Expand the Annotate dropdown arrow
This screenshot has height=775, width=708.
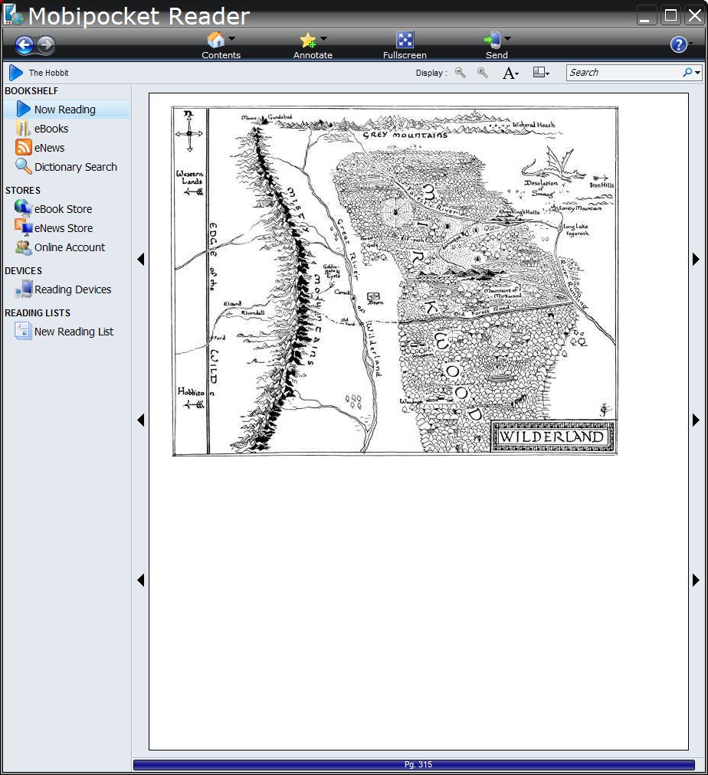point(324,38)
